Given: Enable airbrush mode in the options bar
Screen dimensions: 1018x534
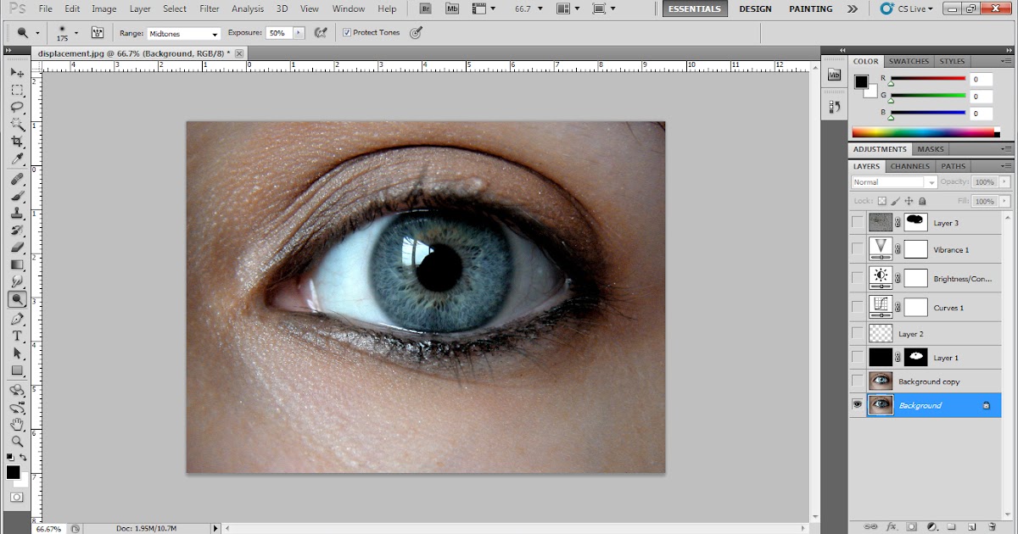Looking at the screenshot, I should pos(321,33).
